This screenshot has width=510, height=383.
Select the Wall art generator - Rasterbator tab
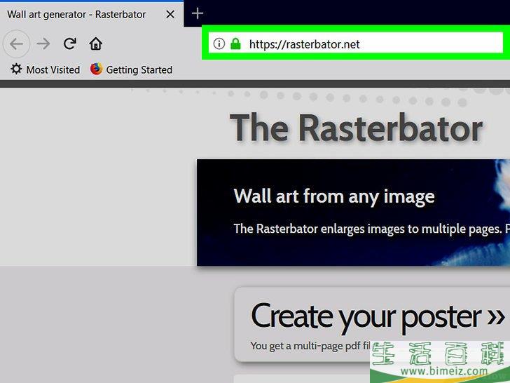92,14
